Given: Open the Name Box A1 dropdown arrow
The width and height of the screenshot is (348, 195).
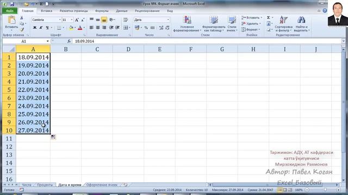Looking at the screenshot, I should (47, 41).
